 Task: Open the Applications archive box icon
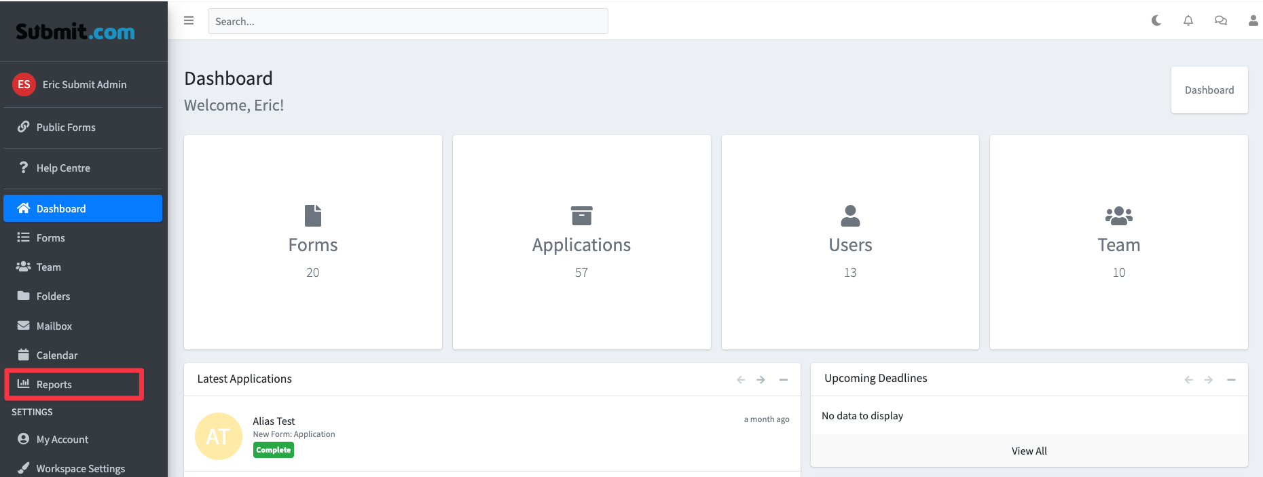tap(581, 216)
